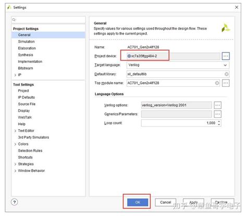
Task: Open Verilog options ellipsis button
Action: coord(218,105)
